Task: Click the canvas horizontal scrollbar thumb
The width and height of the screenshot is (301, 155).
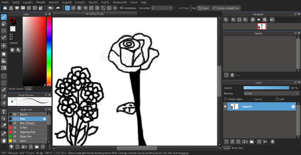Action: point(137,148)
